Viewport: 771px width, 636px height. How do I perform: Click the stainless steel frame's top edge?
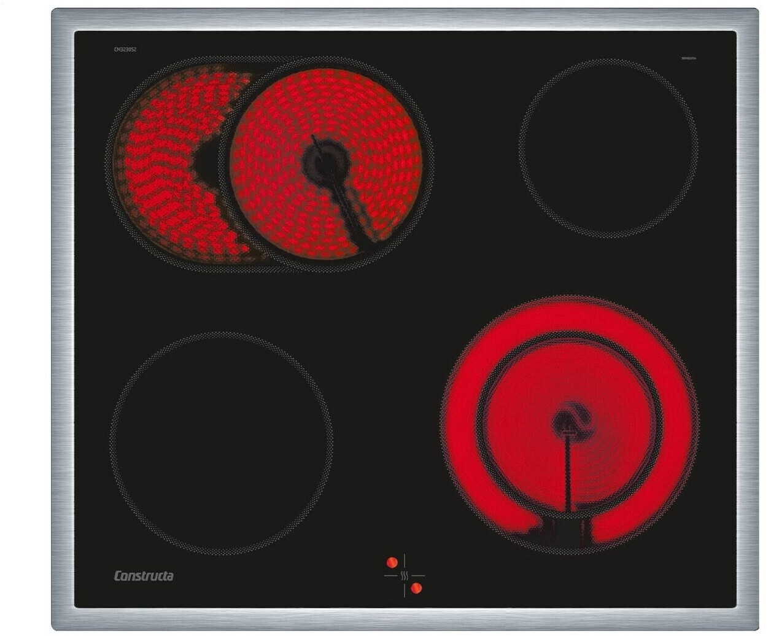(405, 19)
